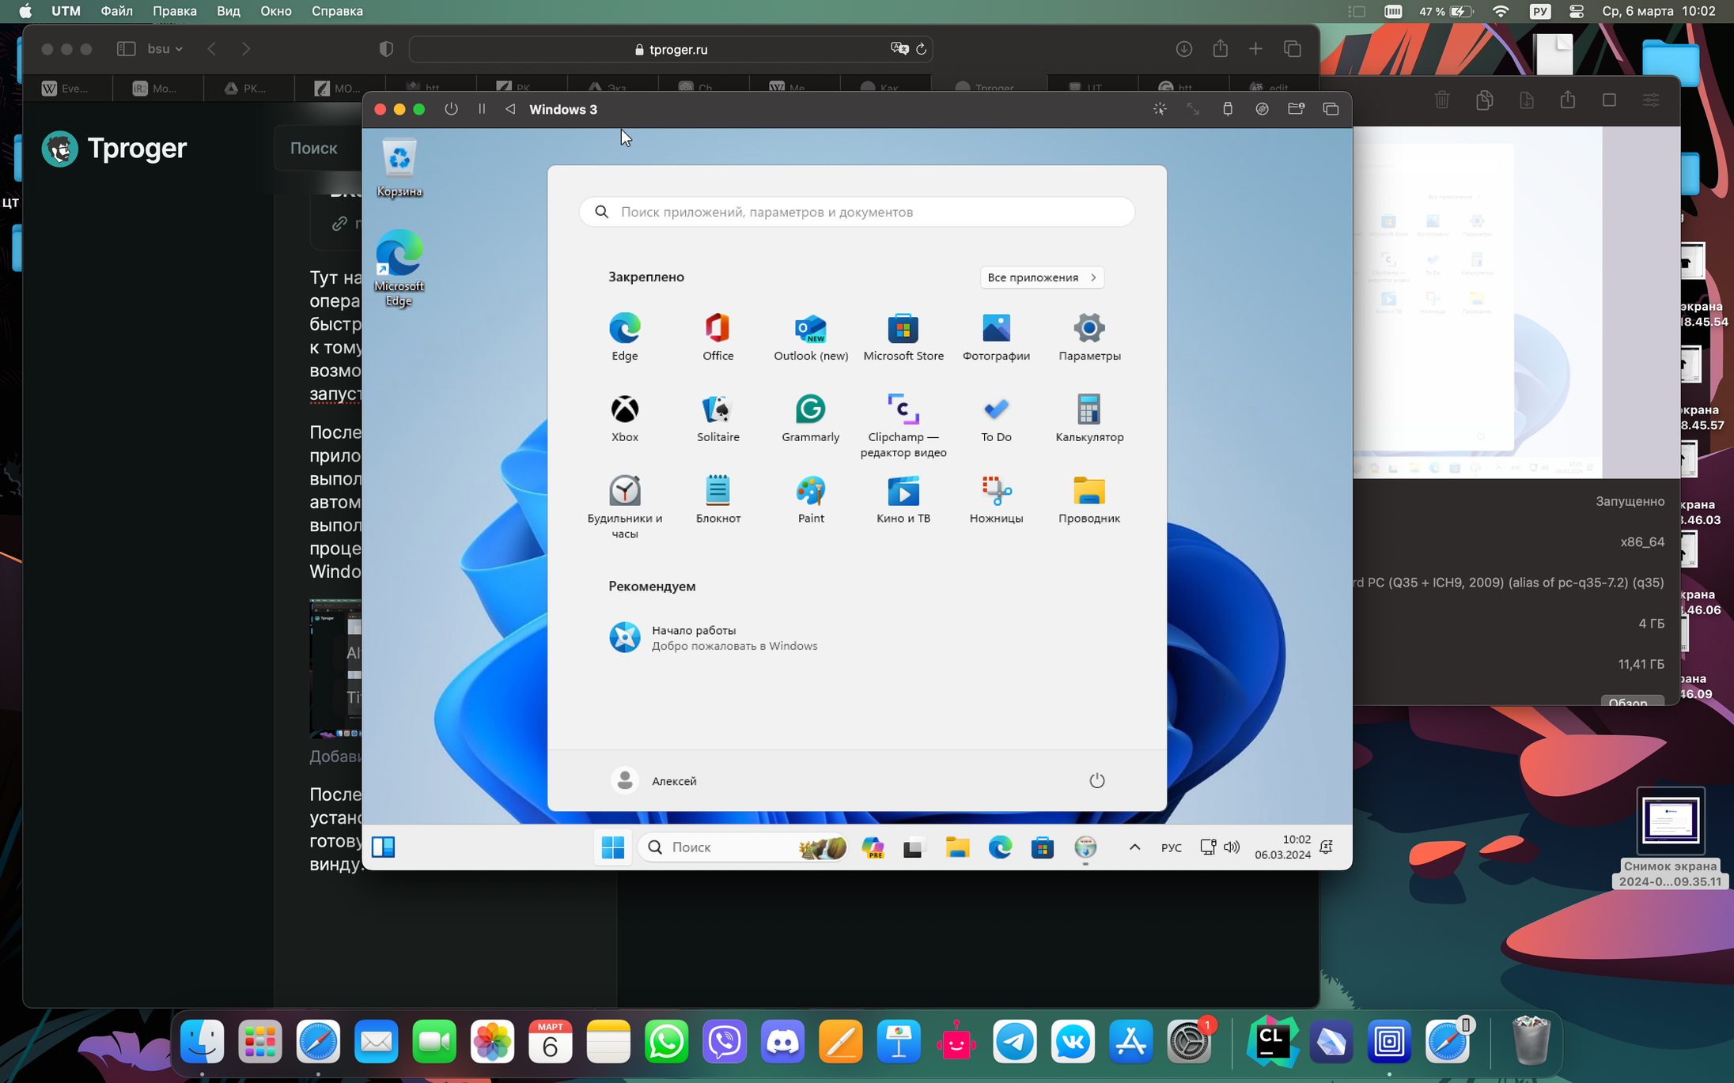Show hidden tray icons chevron

click(1134, 847)
